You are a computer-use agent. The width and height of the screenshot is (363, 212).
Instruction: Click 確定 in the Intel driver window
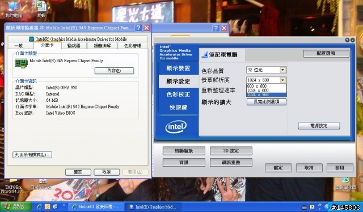pyautogui.click(x=278, y=168)
